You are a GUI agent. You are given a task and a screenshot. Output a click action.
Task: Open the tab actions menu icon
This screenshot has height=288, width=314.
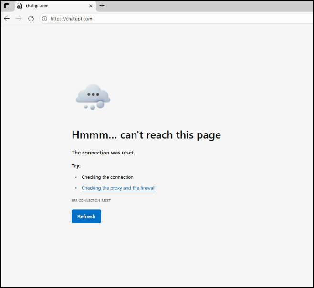(7, 6)
